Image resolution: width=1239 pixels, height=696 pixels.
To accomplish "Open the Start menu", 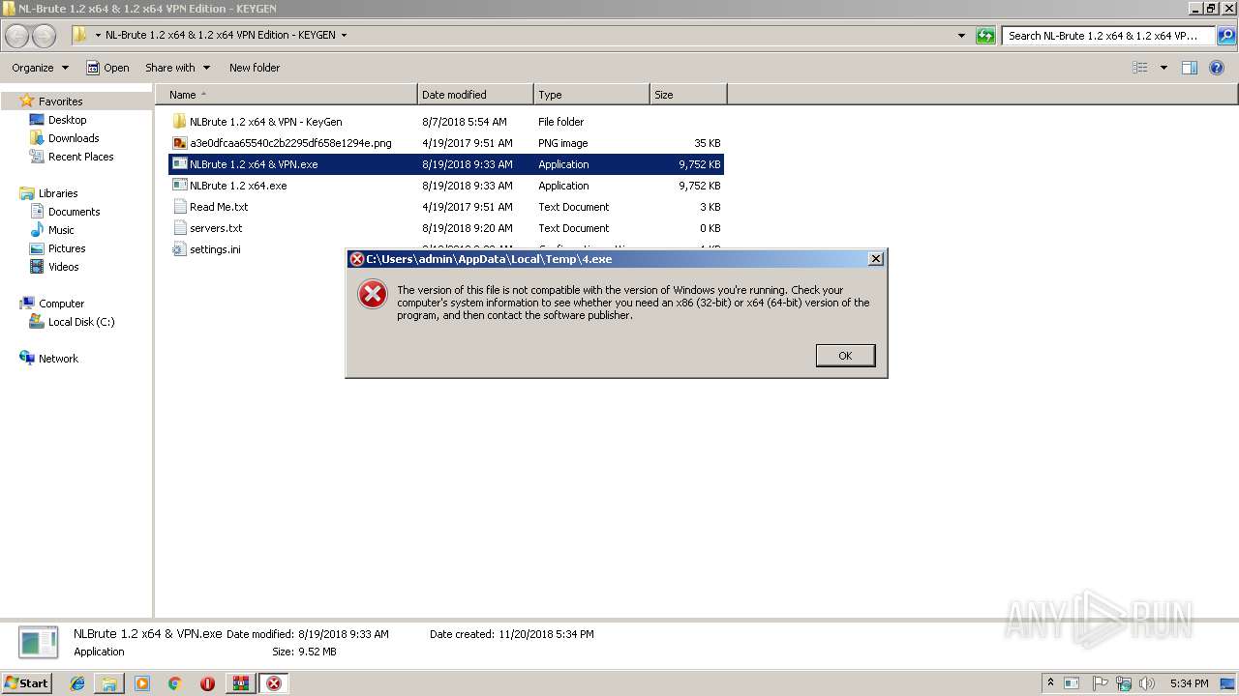I will (x=26, y=683).
